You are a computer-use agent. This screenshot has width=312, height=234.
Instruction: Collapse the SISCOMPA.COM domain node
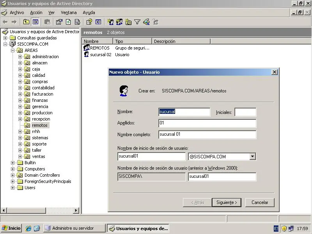coord(5,44)
